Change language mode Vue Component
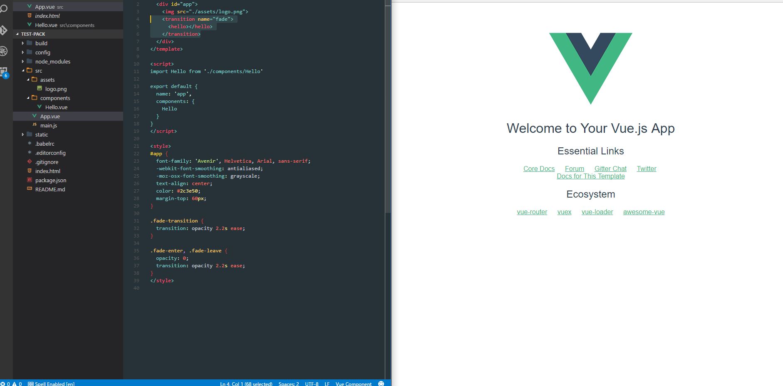The image size is (783, 386). 353,384
